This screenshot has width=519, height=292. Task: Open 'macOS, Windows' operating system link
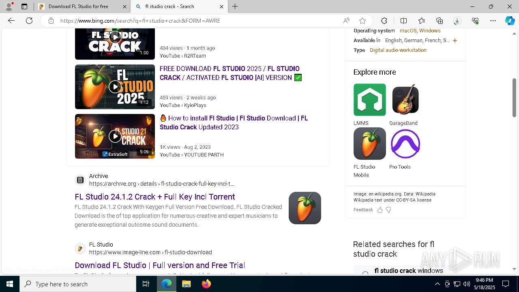coord(420,31)
